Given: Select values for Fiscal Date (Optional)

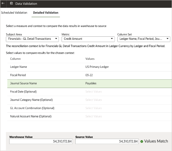Looking at the screenshot, I should pos(94,92).
